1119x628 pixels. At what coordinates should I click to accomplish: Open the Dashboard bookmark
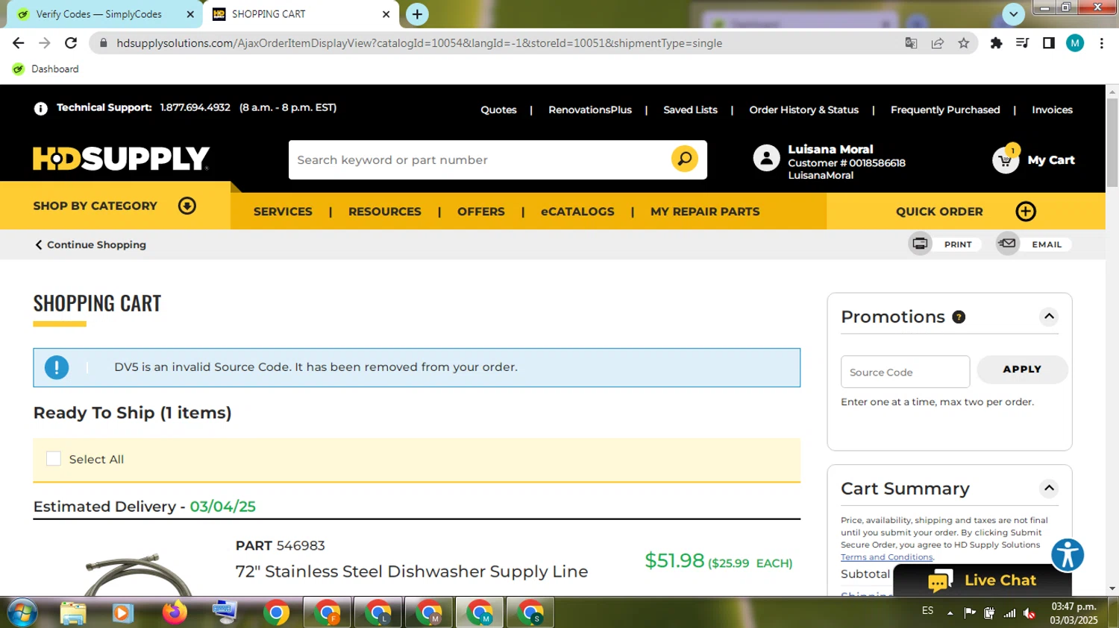pos(46,69)
